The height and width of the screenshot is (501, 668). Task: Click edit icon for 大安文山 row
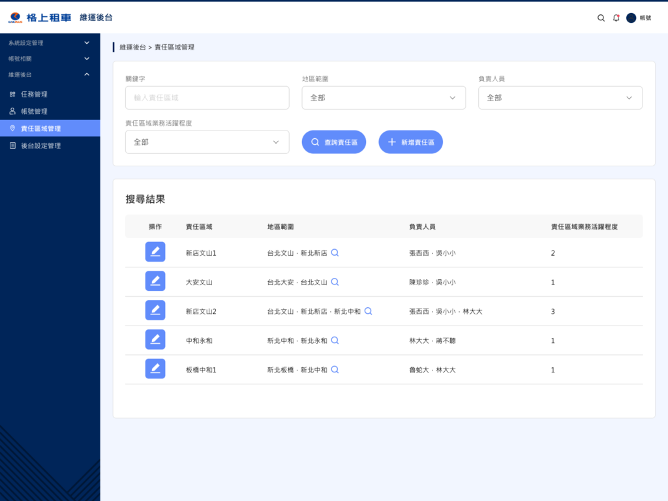(x=155, y=281)
